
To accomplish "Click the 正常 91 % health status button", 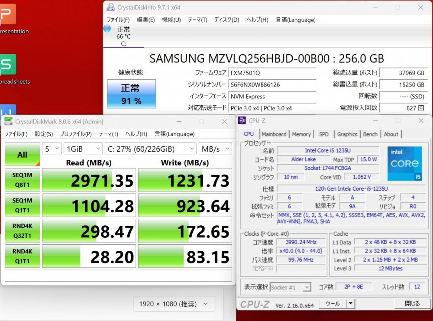I will coord(132,94).
